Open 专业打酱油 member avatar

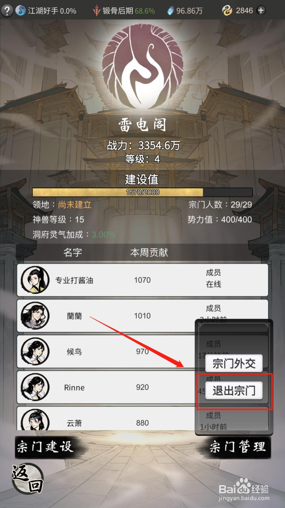pyautogui.click(x=35, y=280)
